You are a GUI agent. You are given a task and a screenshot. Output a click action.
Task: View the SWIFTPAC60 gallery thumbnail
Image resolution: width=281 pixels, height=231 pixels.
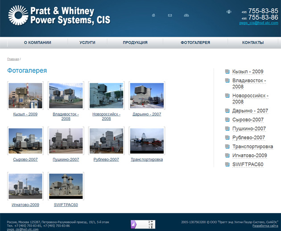pos(66,186)
